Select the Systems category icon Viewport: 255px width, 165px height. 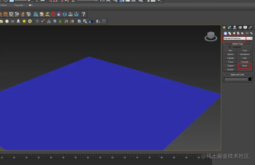point(251,33)
